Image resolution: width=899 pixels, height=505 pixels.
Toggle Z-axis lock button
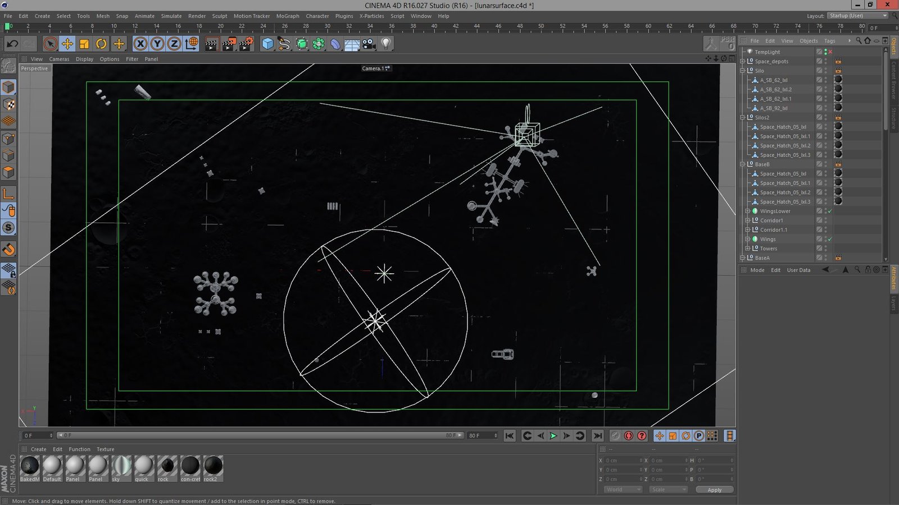174,44
